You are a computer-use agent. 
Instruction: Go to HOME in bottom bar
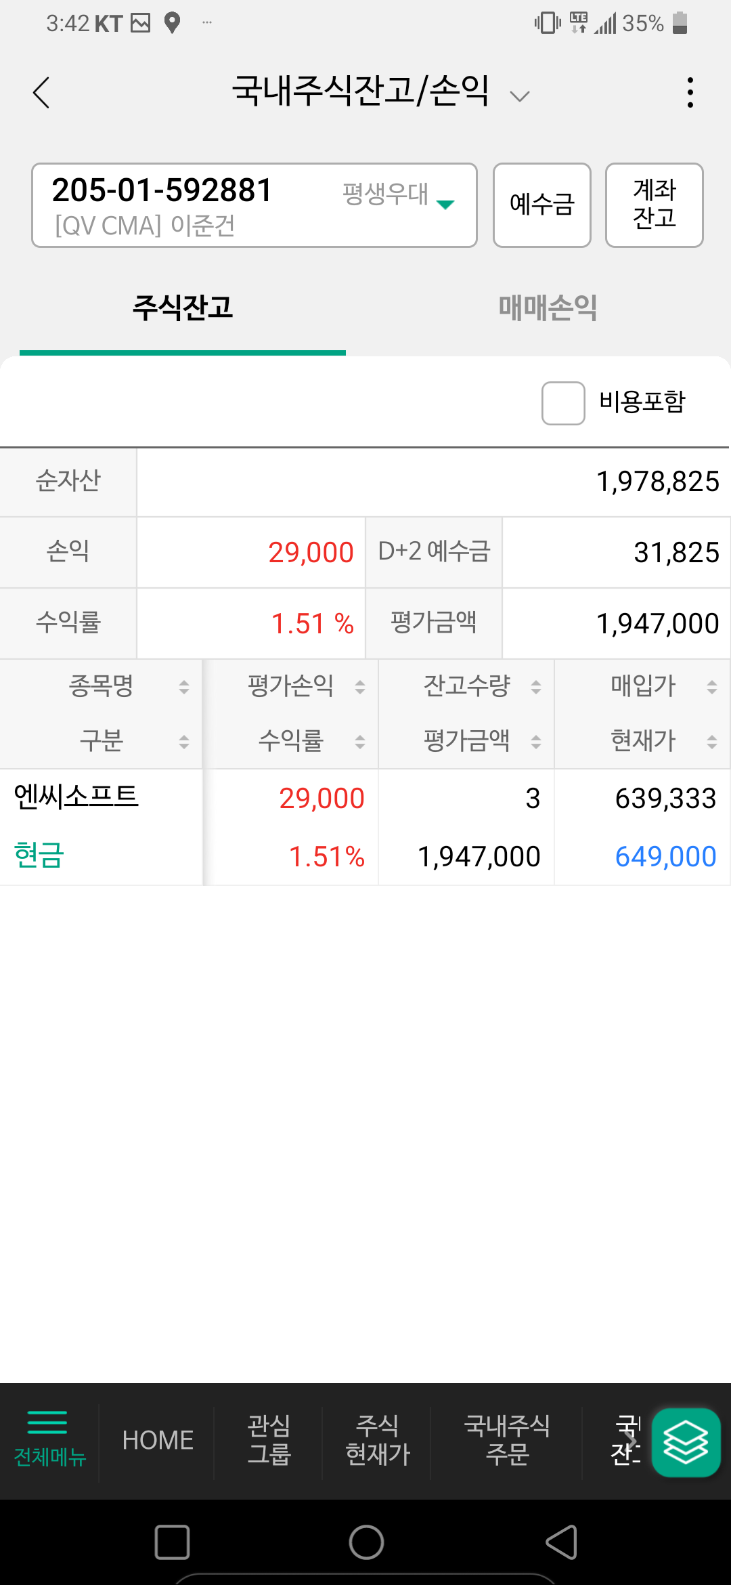pos(158,1440)
